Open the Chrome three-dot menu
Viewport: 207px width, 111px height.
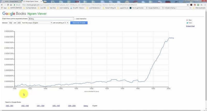click(205, 5)
